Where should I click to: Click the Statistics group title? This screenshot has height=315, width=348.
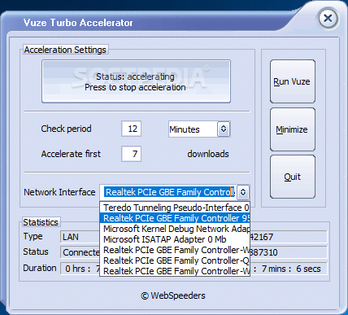41,222
